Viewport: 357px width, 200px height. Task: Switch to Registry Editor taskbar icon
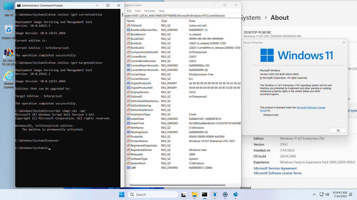(x=235, y=194)
